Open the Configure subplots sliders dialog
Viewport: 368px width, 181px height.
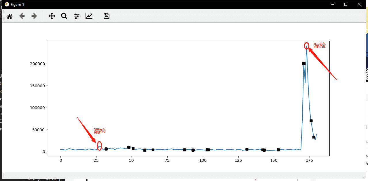point(76,16)
